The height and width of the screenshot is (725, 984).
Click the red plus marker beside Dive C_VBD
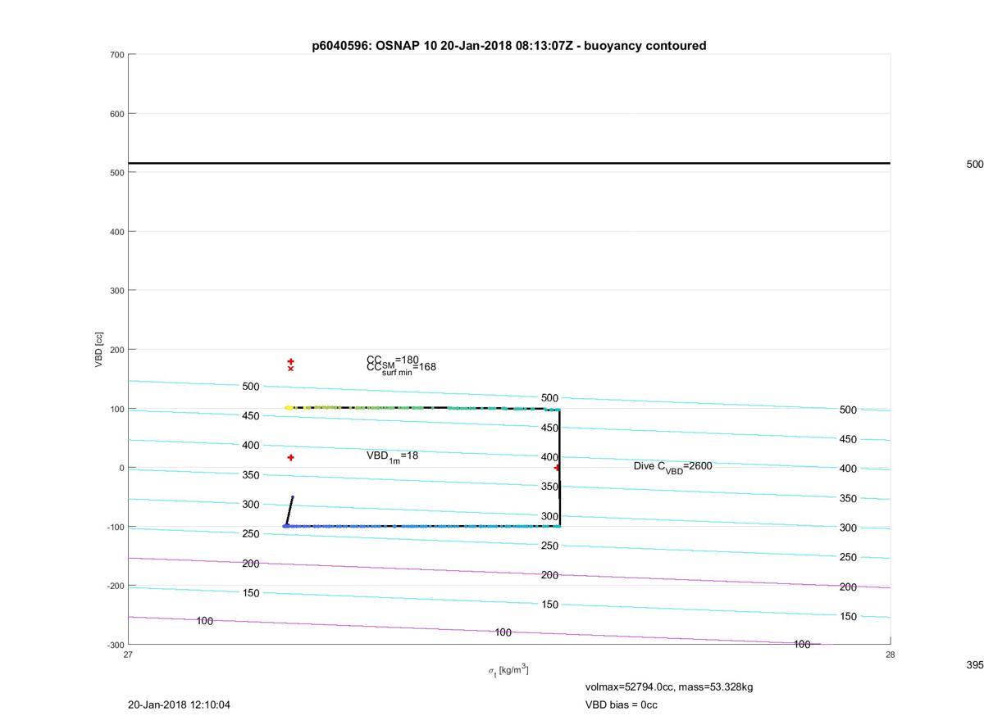tap(557, 468)
